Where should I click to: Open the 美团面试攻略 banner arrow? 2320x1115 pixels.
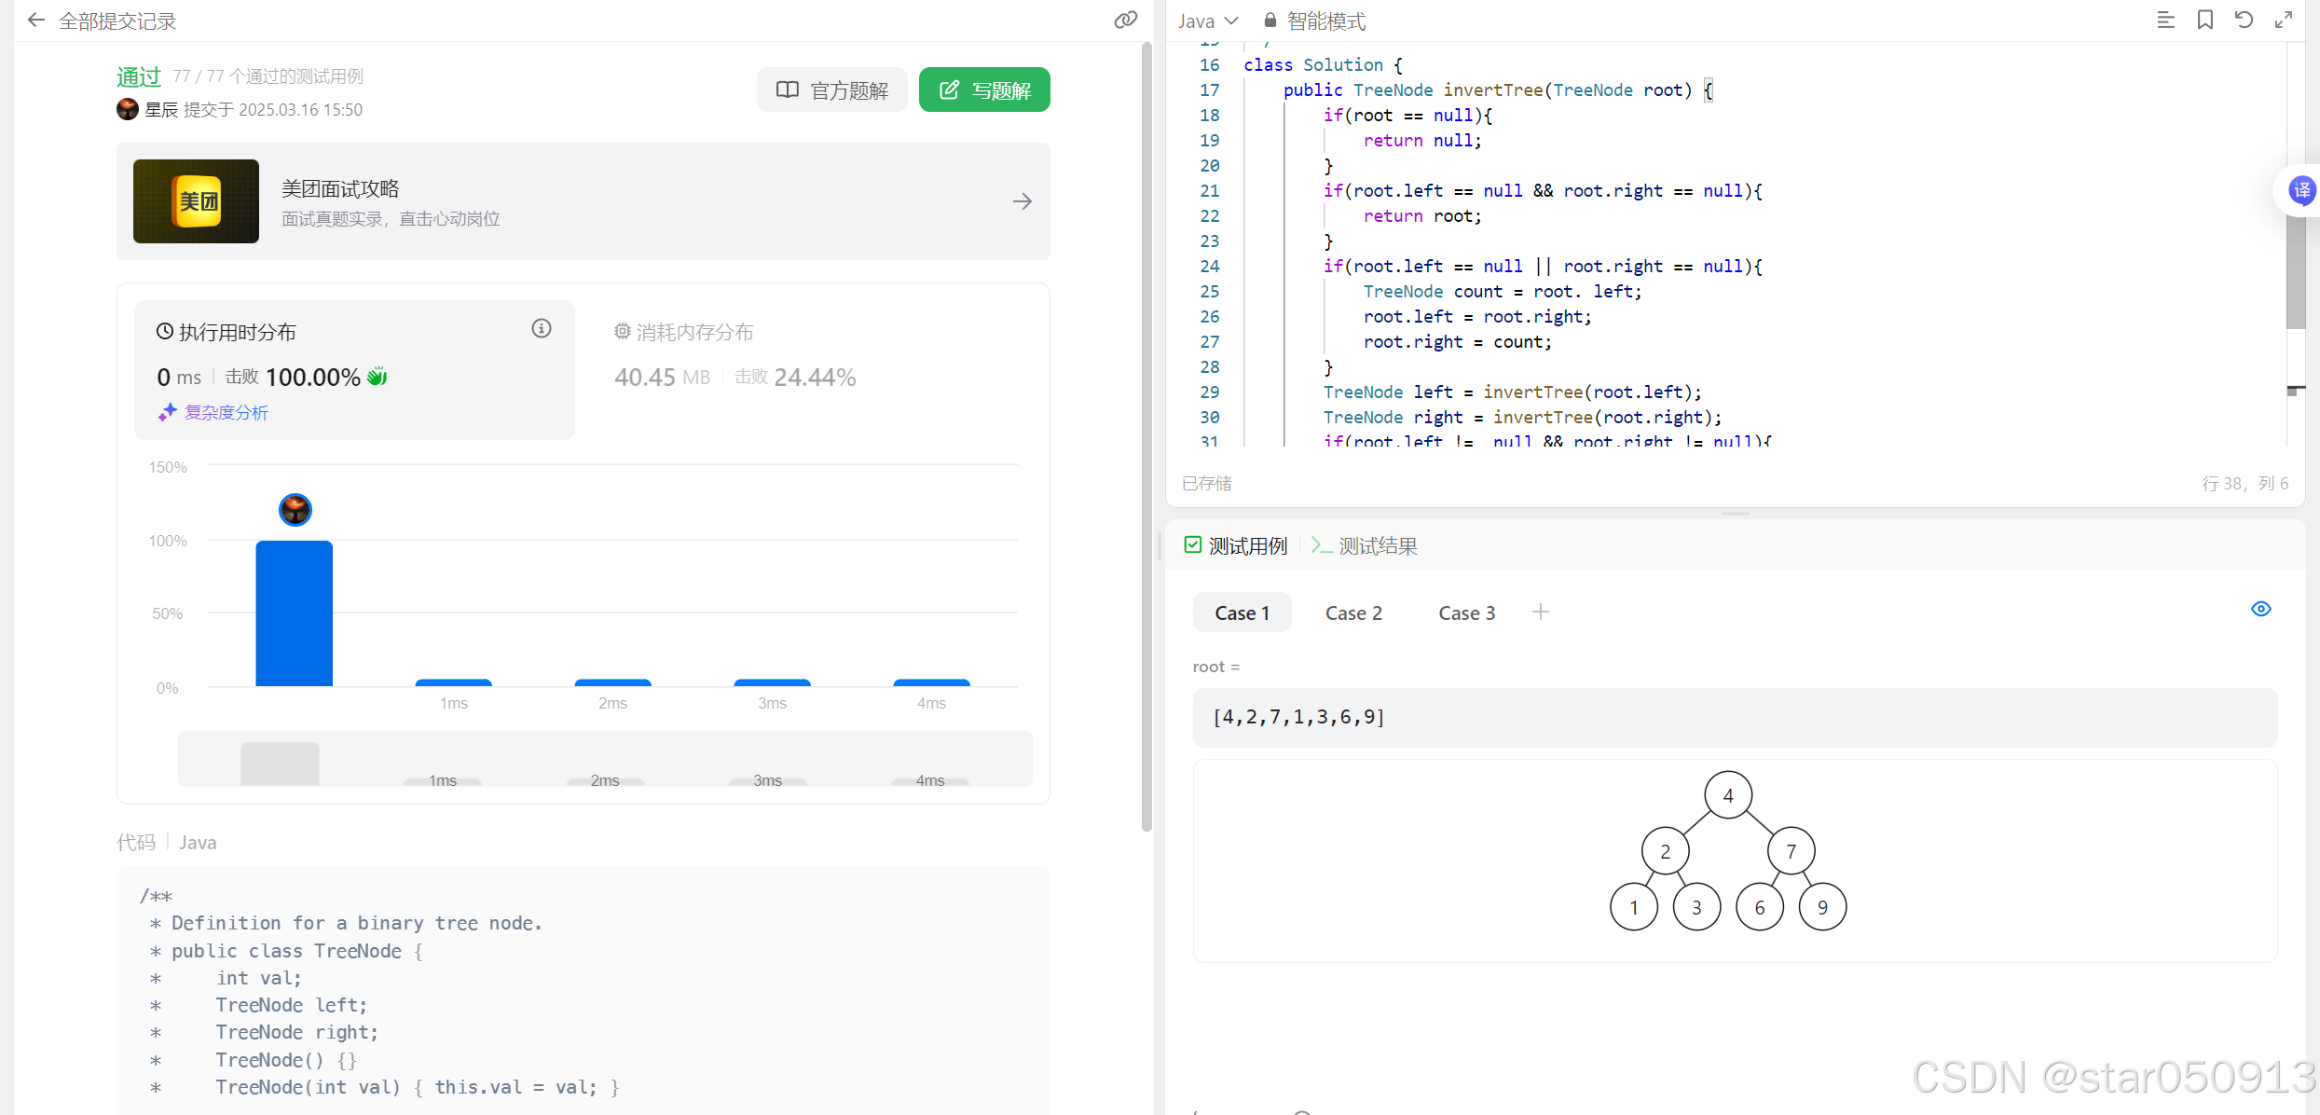(x=1023, y=201)
